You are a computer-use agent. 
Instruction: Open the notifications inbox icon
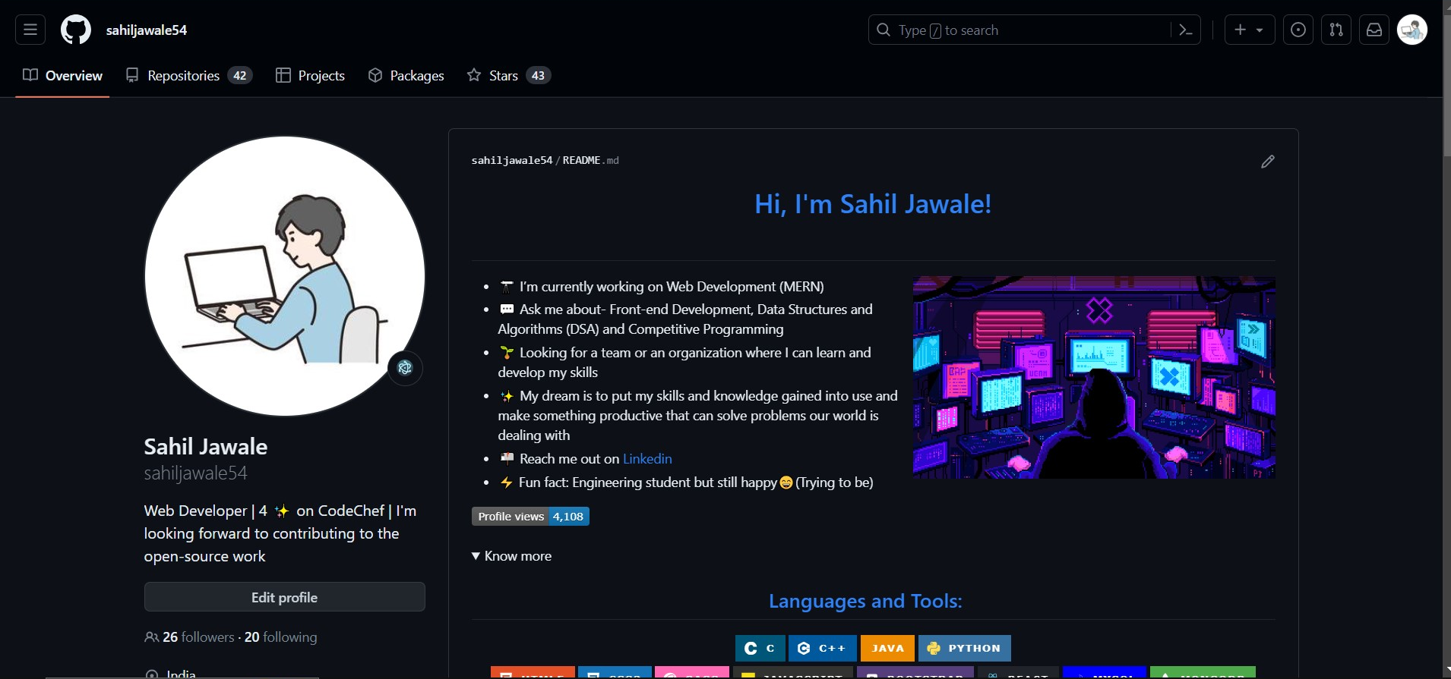pos(1374,30)
